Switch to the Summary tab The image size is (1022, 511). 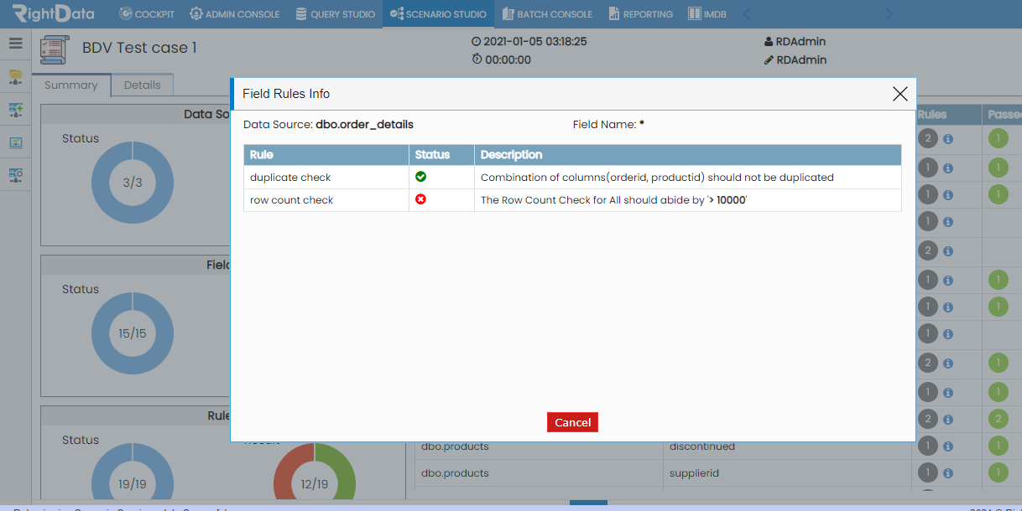point(71,85)
